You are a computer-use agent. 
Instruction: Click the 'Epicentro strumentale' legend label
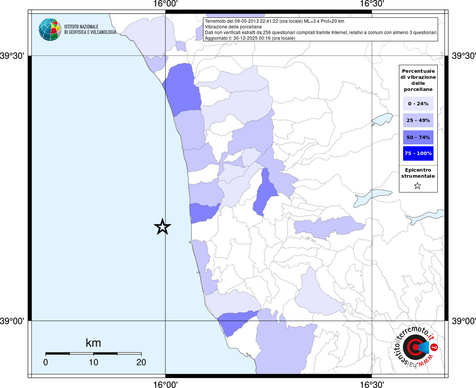point(418,173)
